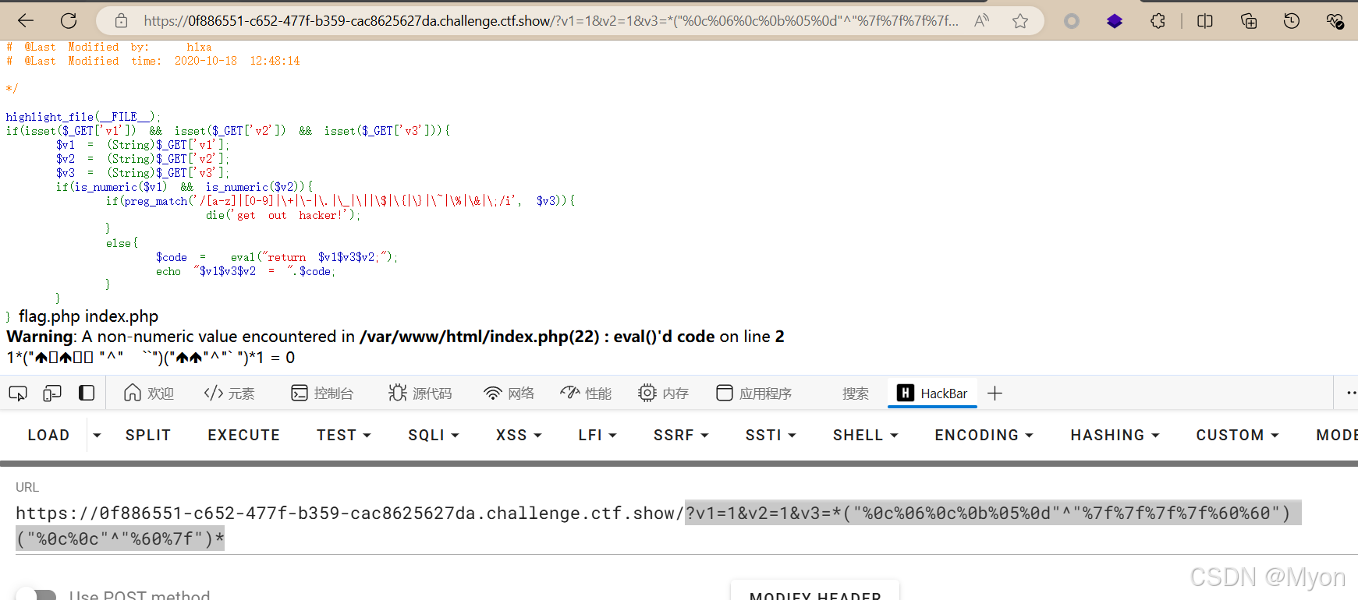Open the 源代码 (Sources) tab
This screenshot has width=1358, height=600.
[x=420, y=394]
